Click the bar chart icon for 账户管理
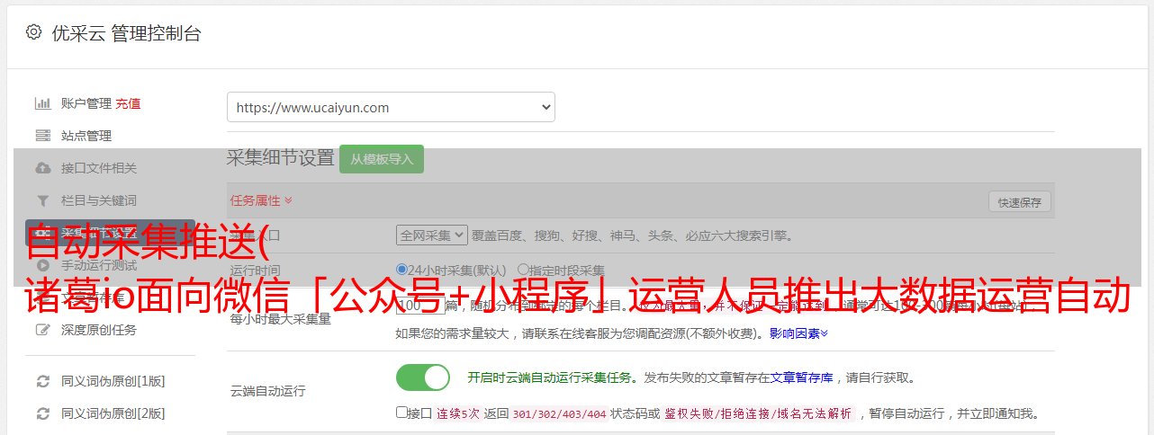The image size is (1154, 435). click(42, 103)
